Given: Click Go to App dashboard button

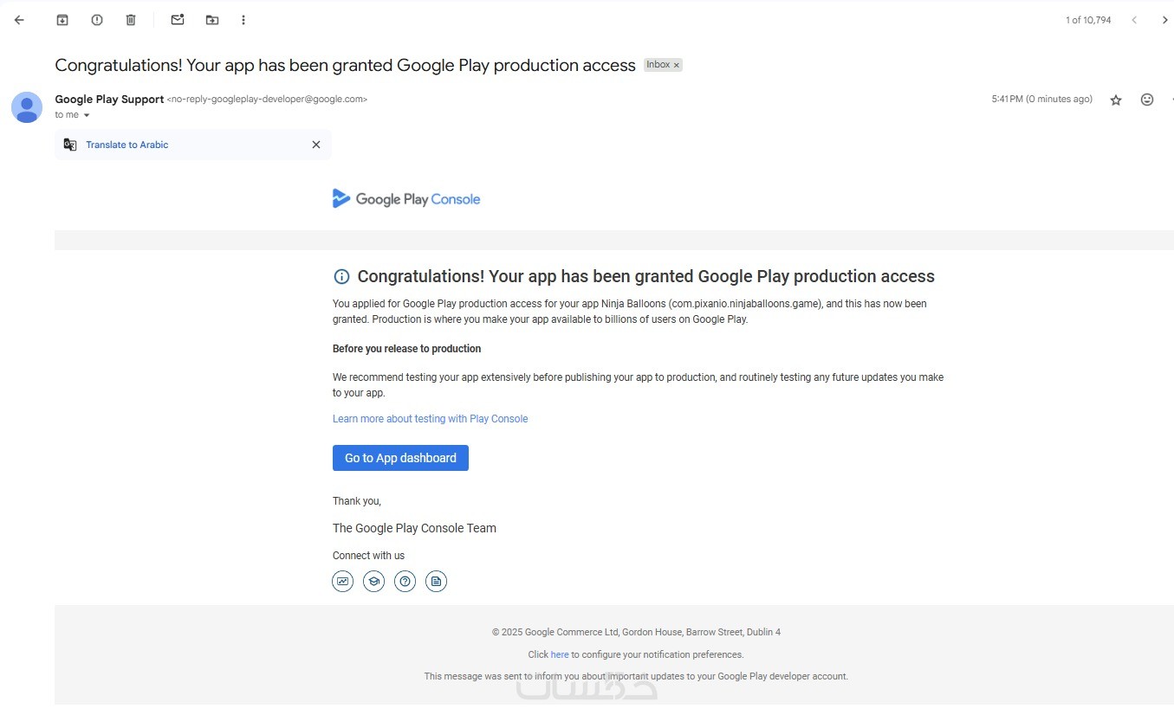Looking at the screenshot, I should point(400,458).
